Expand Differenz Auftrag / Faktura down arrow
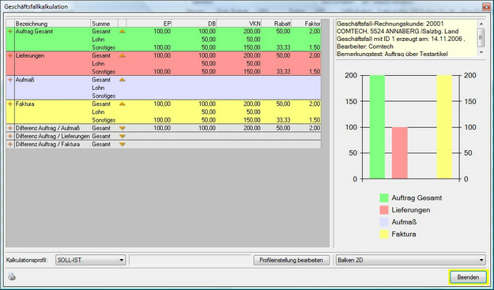Viewport: 494px width, 290px height. pyautogui.click(x=123, y=145)
